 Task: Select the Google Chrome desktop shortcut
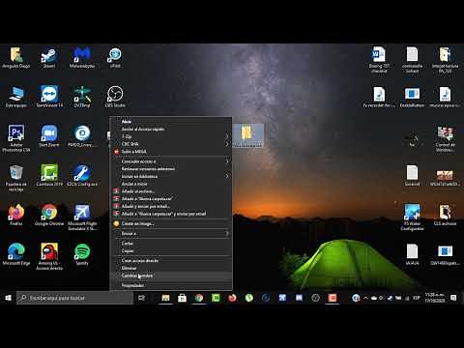[49, 215]
